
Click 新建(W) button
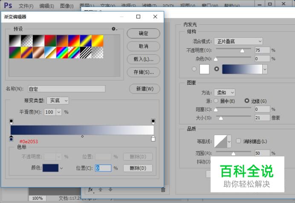145,88
